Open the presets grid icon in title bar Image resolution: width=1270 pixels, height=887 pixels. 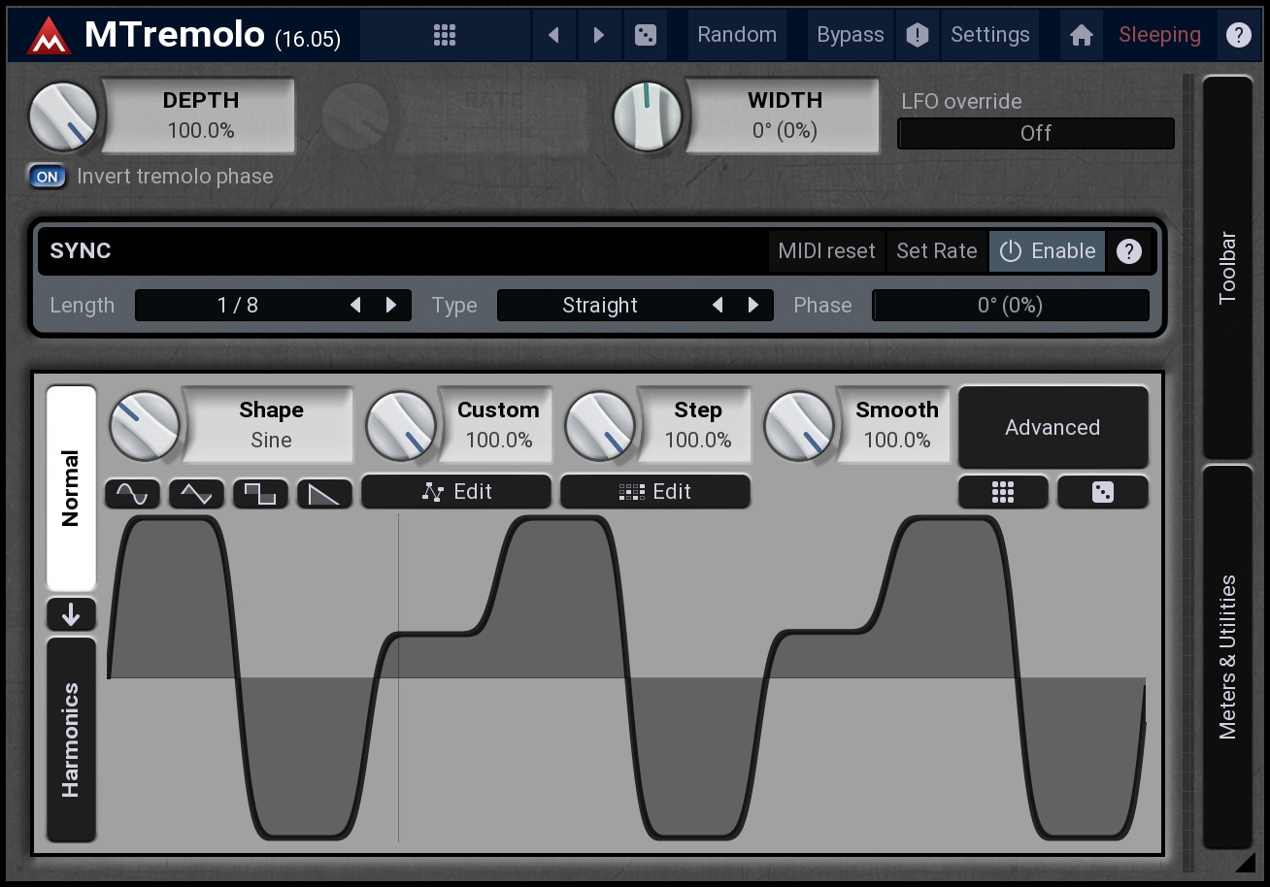(x=445, y=35)
